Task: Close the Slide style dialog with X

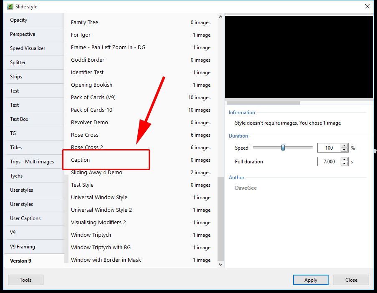Action: point(367,6)
